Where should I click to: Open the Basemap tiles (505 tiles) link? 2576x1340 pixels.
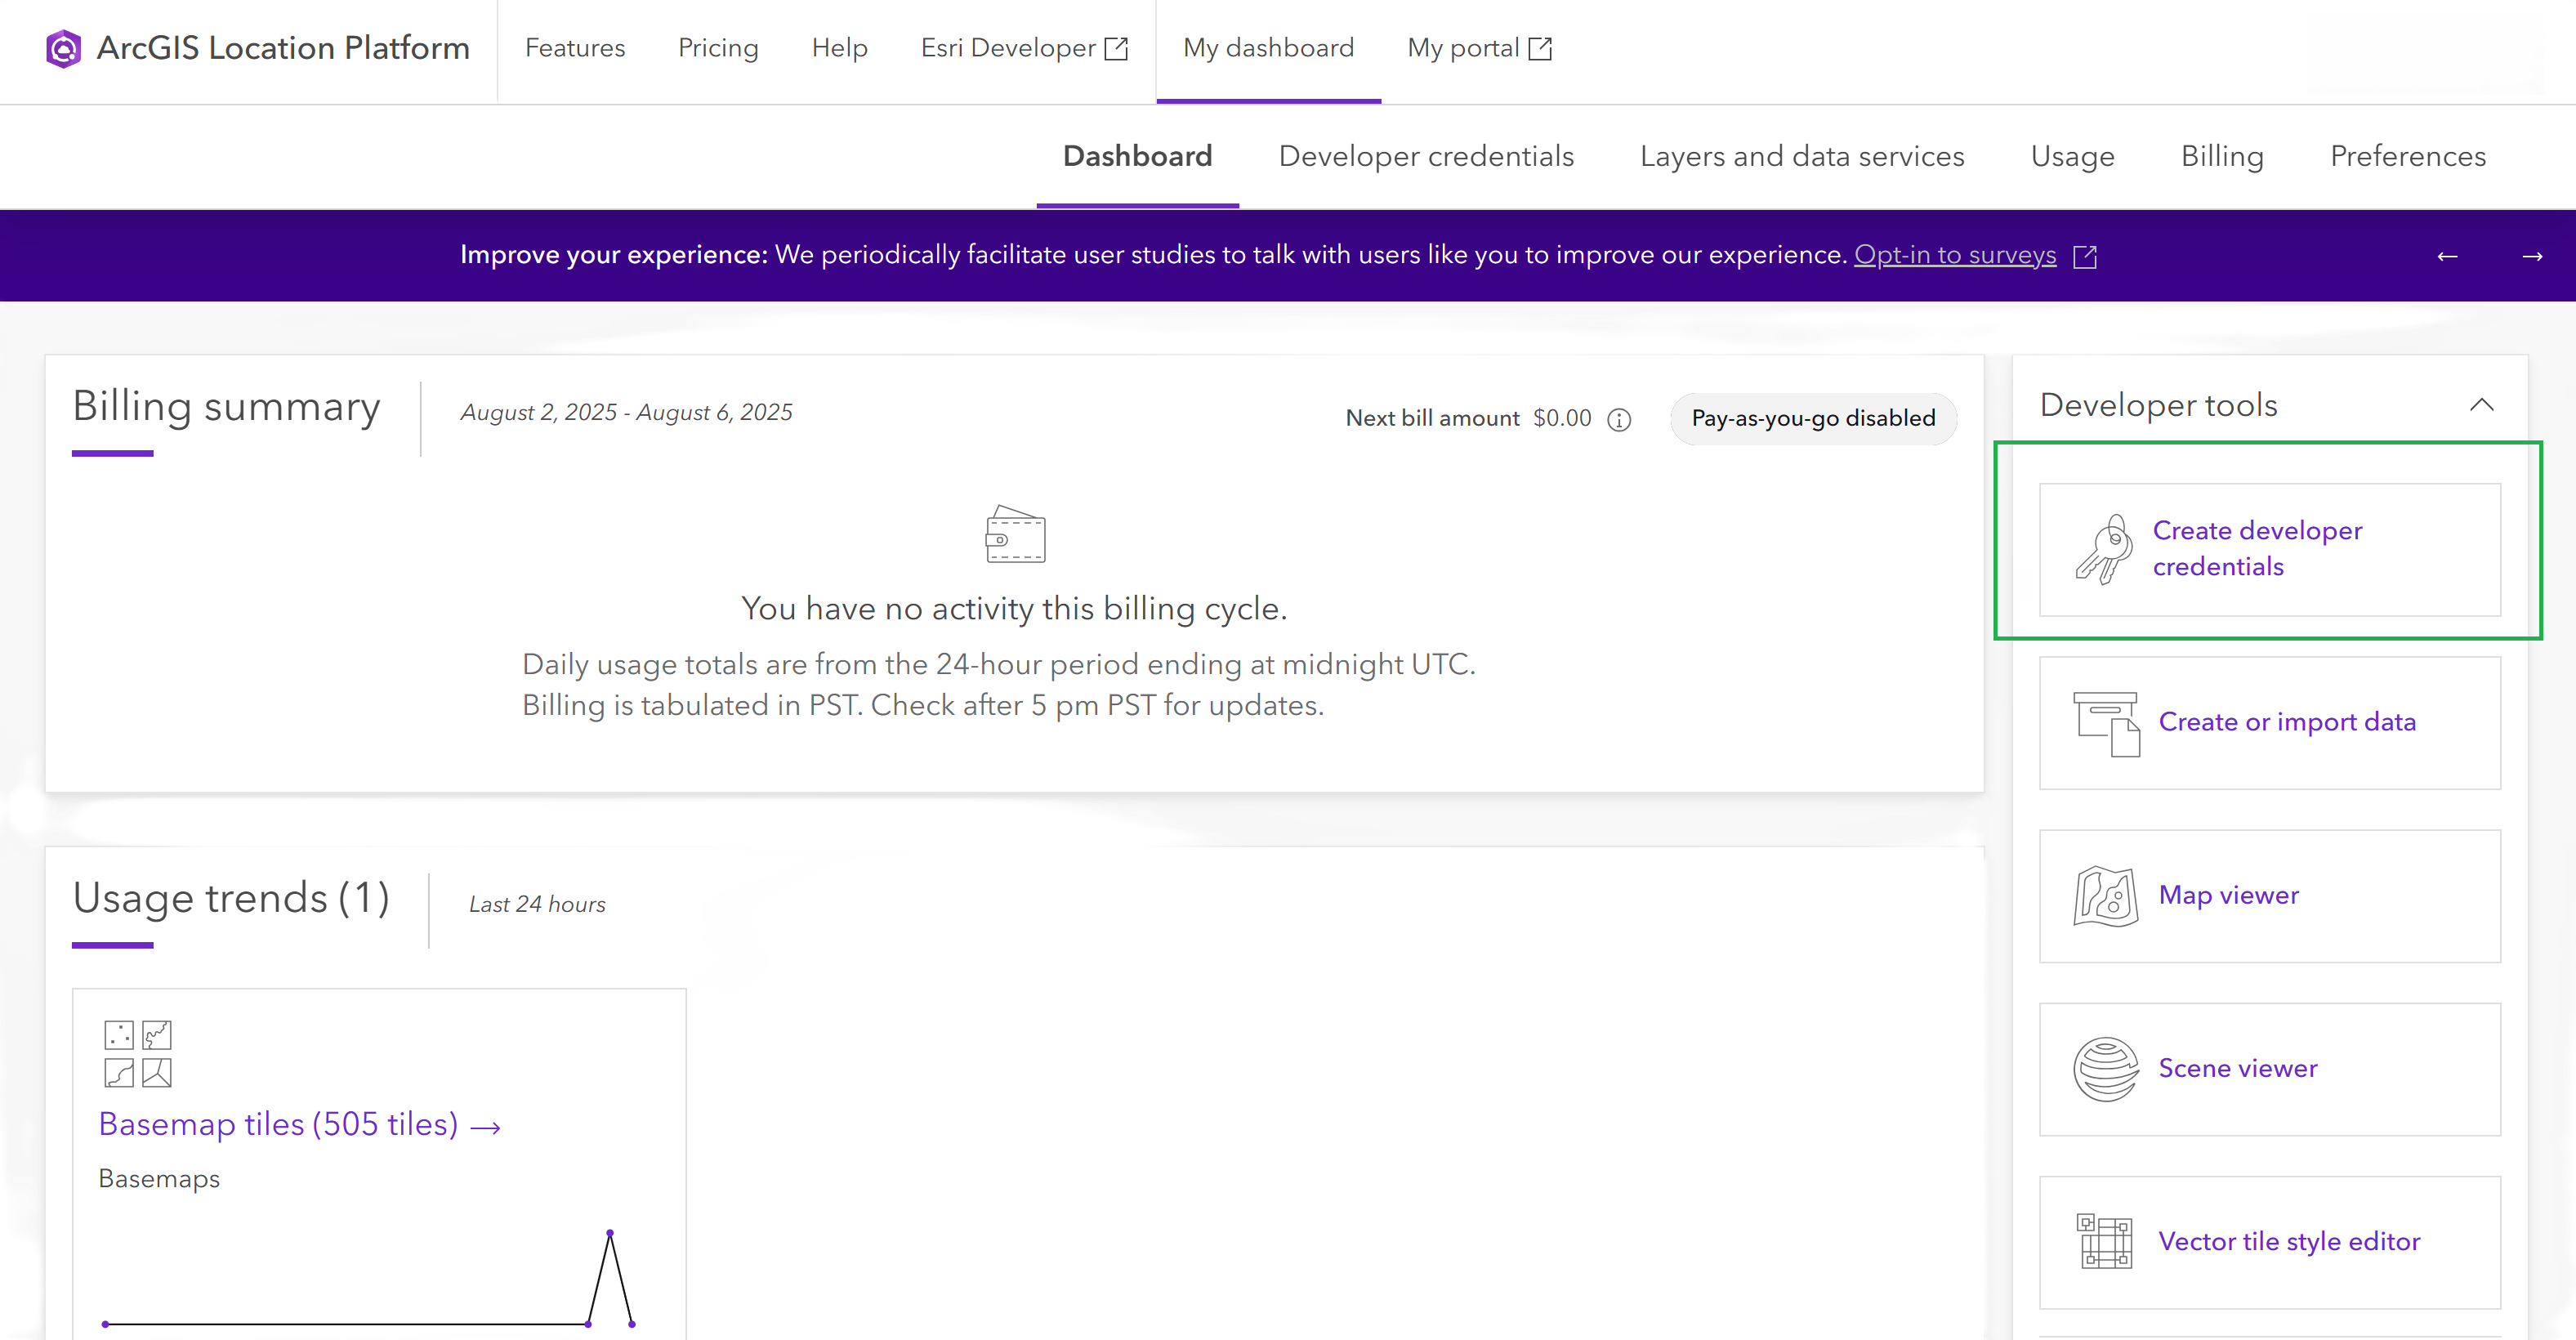(278, 1124)
